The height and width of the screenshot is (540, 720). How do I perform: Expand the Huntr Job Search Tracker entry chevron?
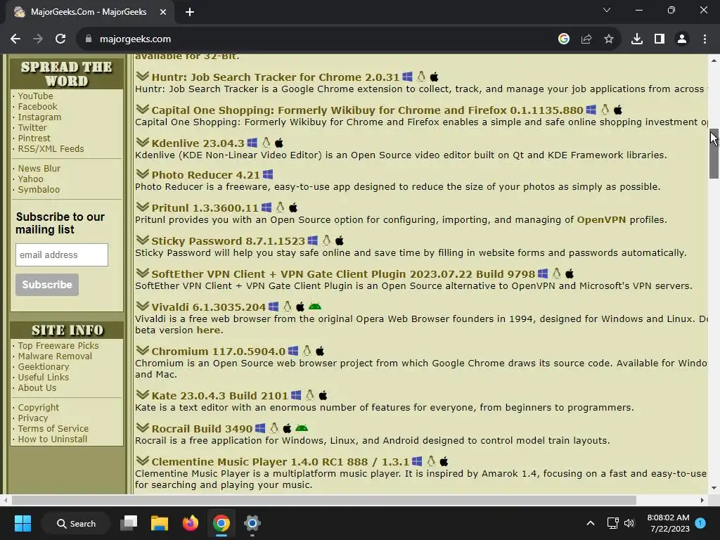point(142,76)
